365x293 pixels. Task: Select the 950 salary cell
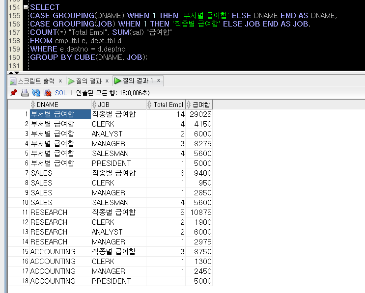(x=199, y=183)
